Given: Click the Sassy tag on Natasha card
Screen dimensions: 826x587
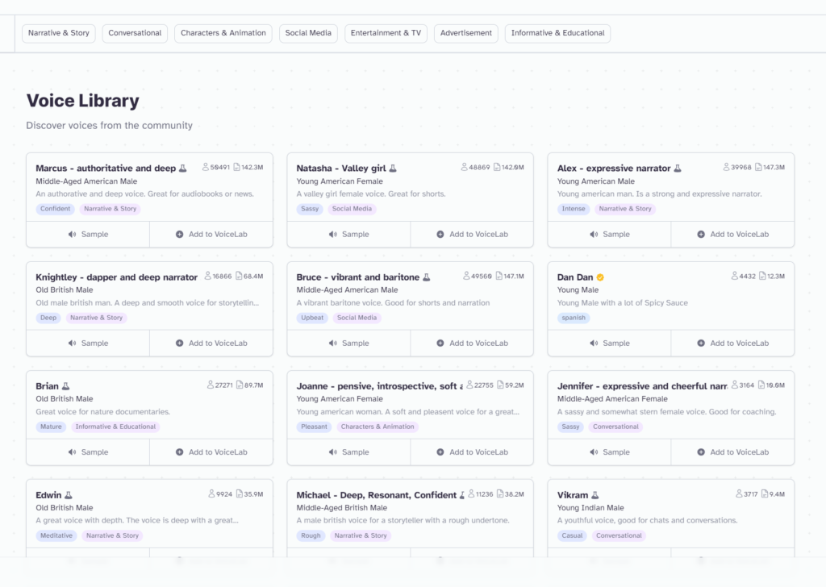Looking at the screenshot, I should 310,209.
